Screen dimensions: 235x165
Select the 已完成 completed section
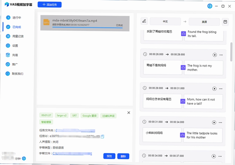[x=14, y=27]
